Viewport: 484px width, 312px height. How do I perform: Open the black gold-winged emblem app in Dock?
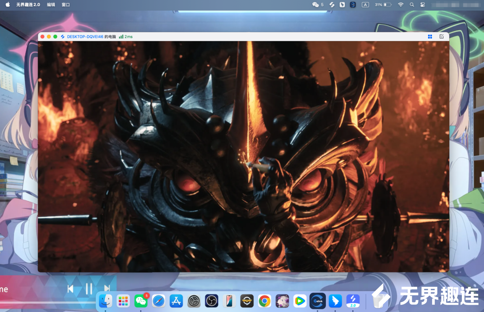click(247, 301)
